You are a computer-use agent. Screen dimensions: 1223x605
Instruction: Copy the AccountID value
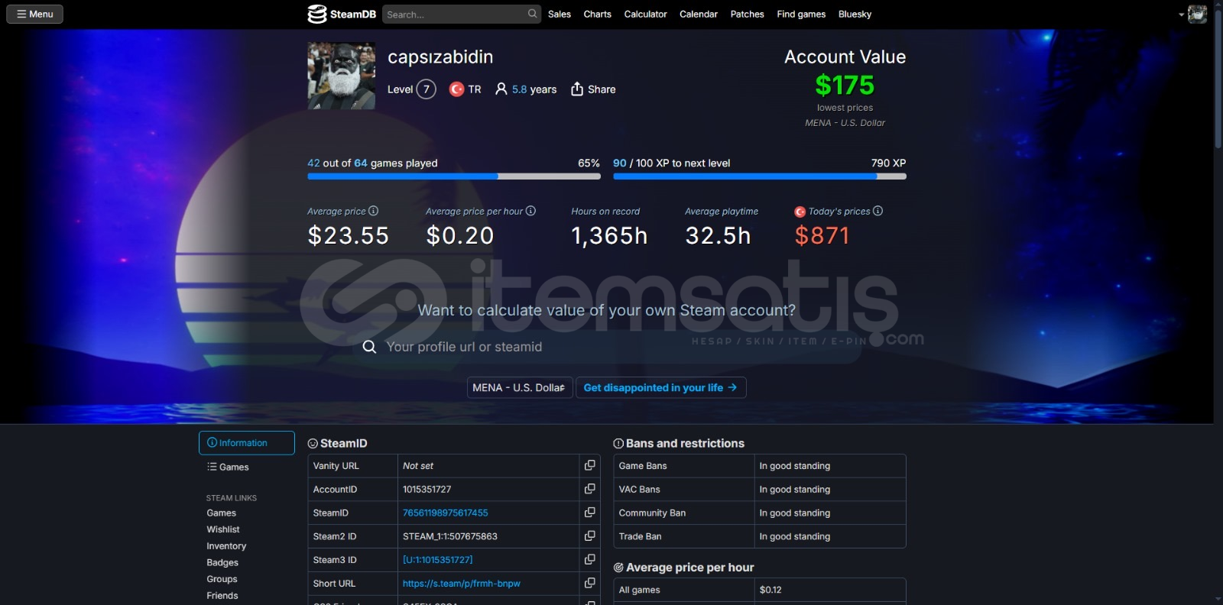(x=589, y=489)
